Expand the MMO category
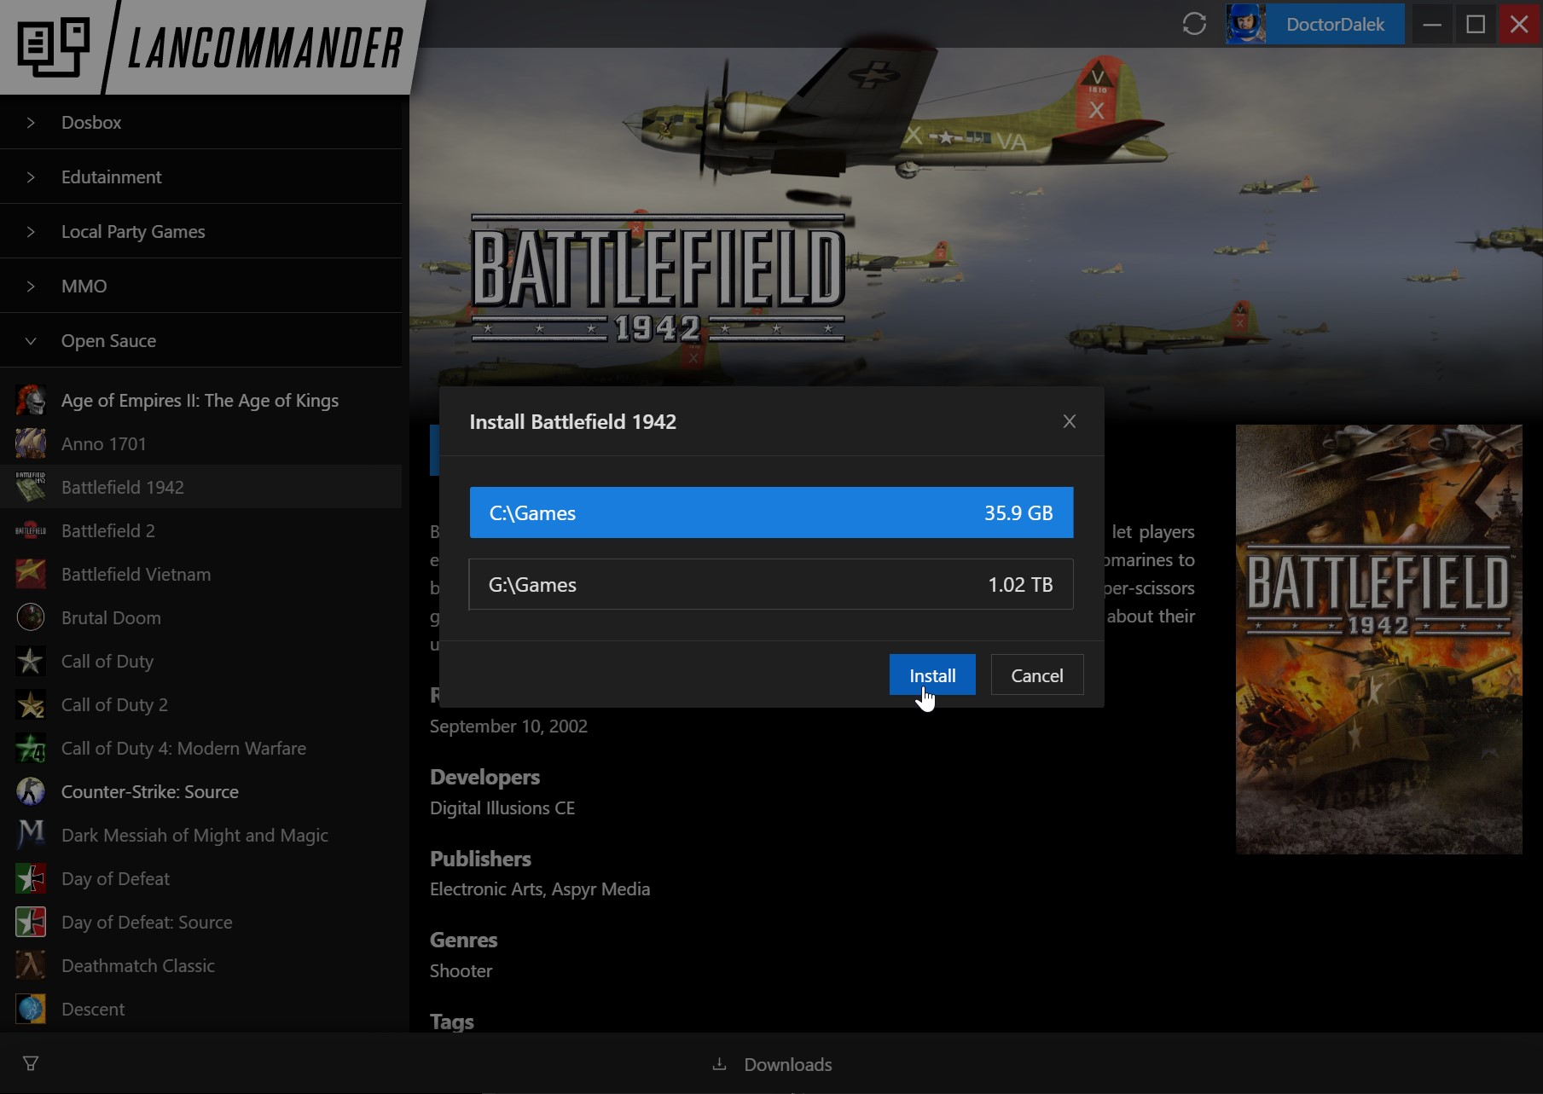 click(x=84, y=286)
